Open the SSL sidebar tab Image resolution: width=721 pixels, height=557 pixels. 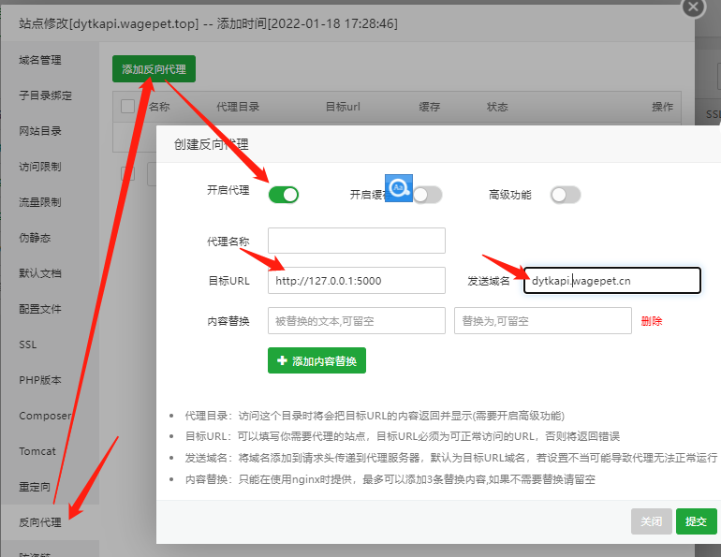pos(28,344)
